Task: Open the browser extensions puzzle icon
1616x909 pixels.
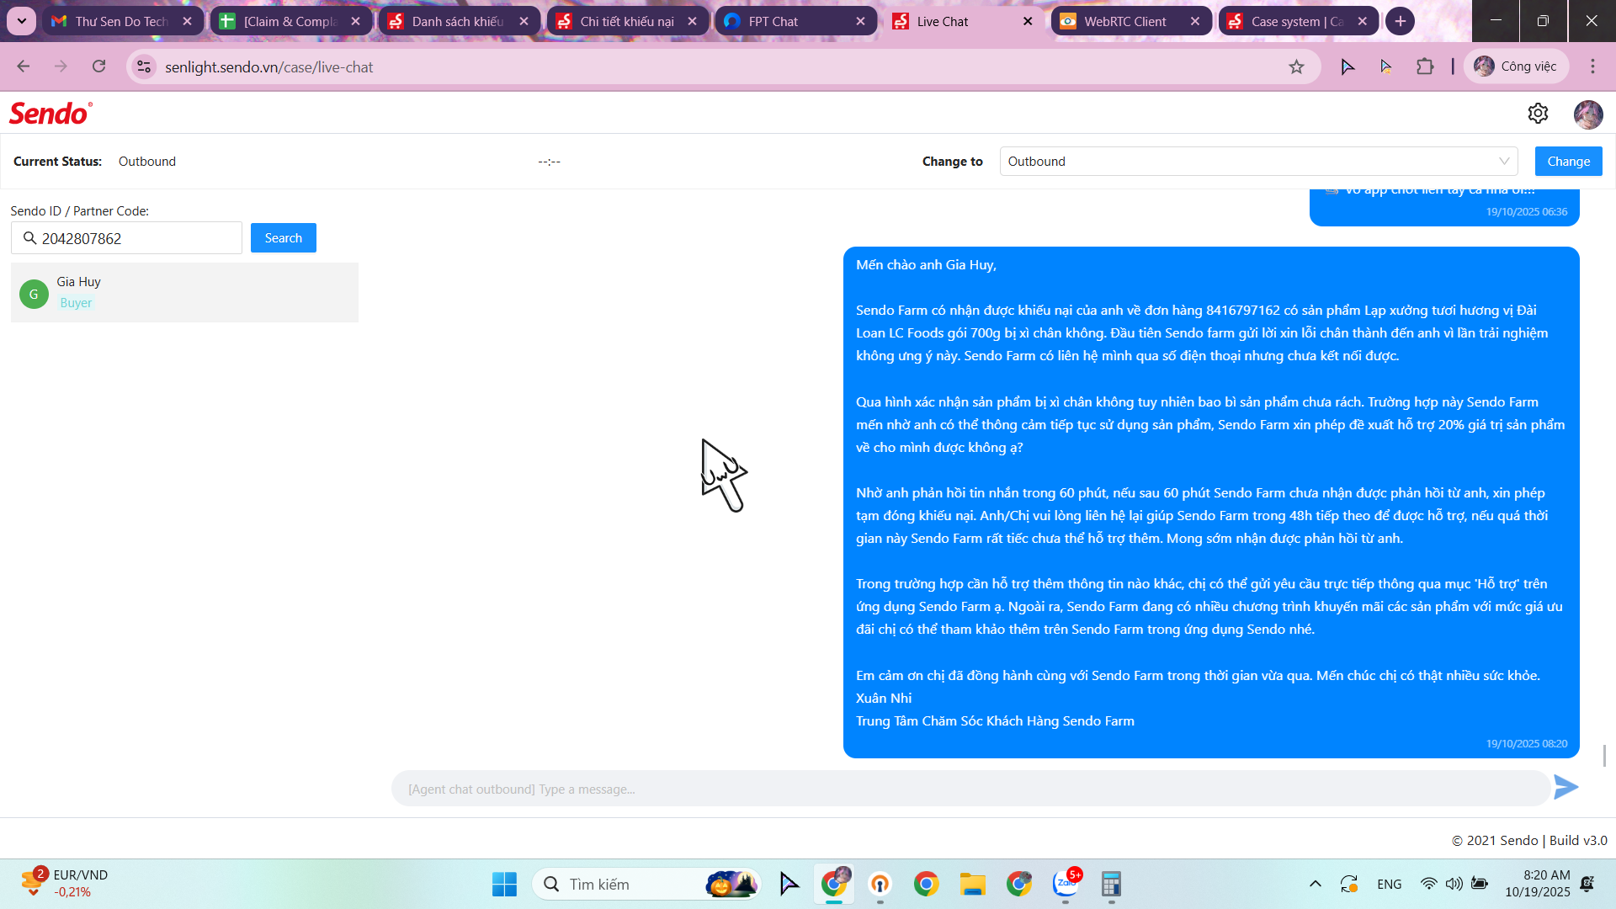Action: coord(1425,66)
